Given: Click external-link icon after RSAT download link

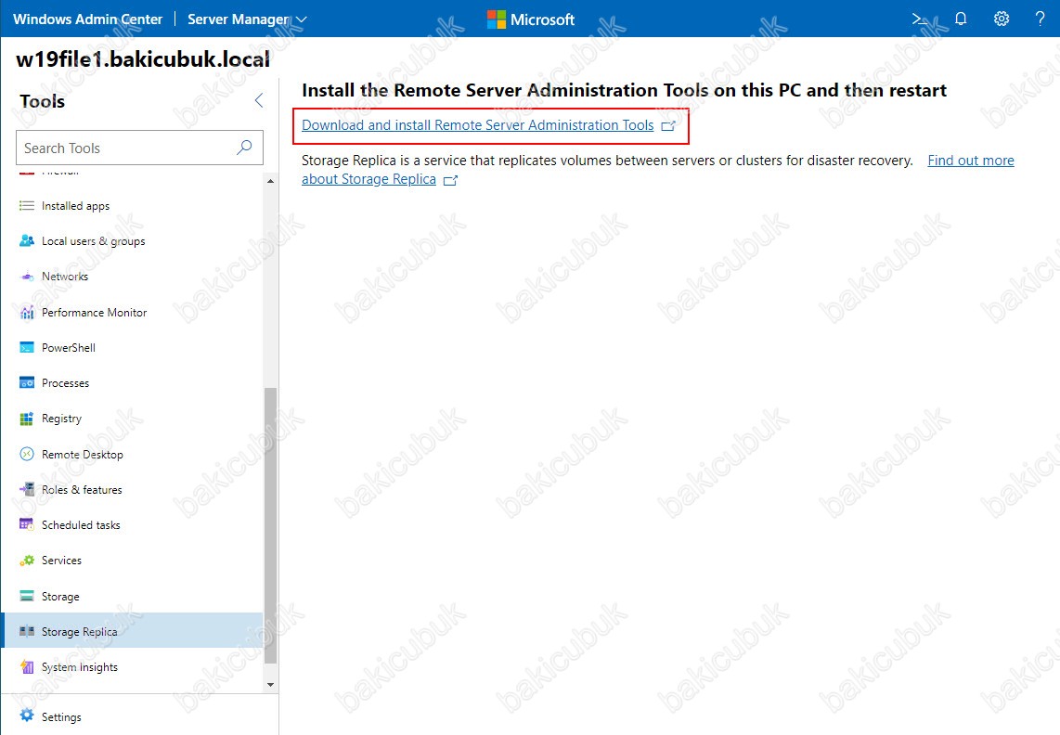Looking at the screenshot, I should point(668,126).
